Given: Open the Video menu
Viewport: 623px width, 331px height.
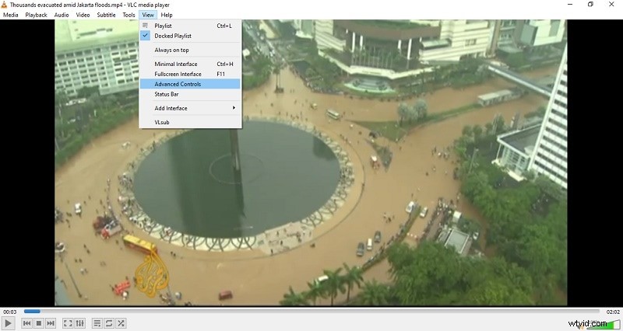Looking at the screenshot, I should coord(83,15).
